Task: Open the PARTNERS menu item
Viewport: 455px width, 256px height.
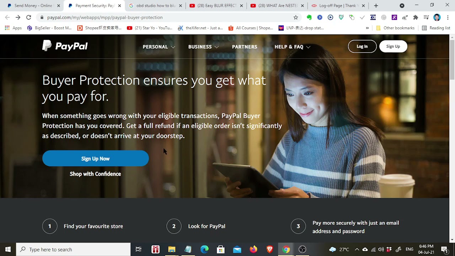Action: tap(245, 47)
